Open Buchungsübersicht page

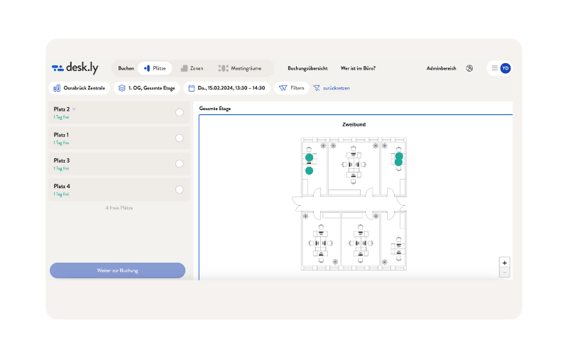tap(307, 68)
